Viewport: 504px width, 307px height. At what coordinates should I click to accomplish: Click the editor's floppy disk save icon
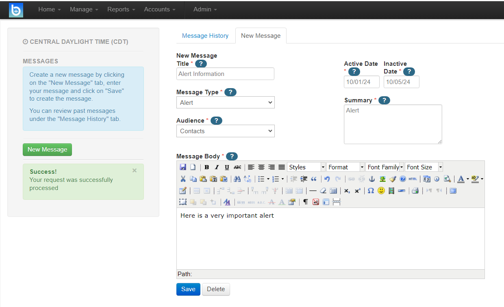click(183, 167)
